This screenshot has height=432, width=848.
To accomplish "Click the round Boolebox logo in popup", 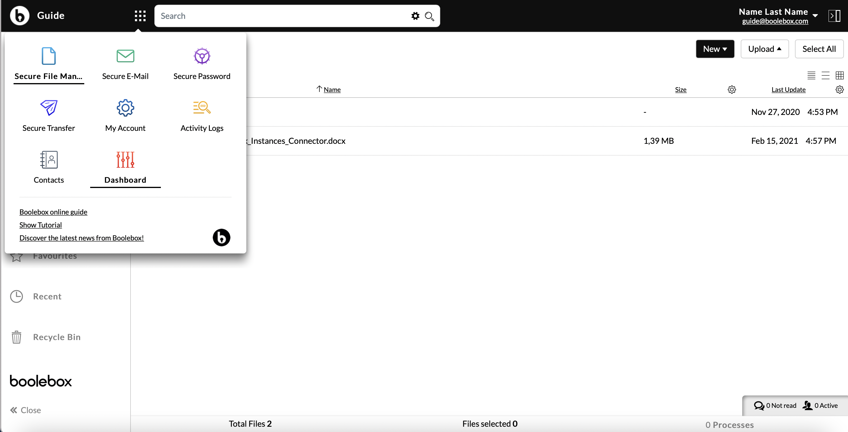I will (x=221, y=238).
